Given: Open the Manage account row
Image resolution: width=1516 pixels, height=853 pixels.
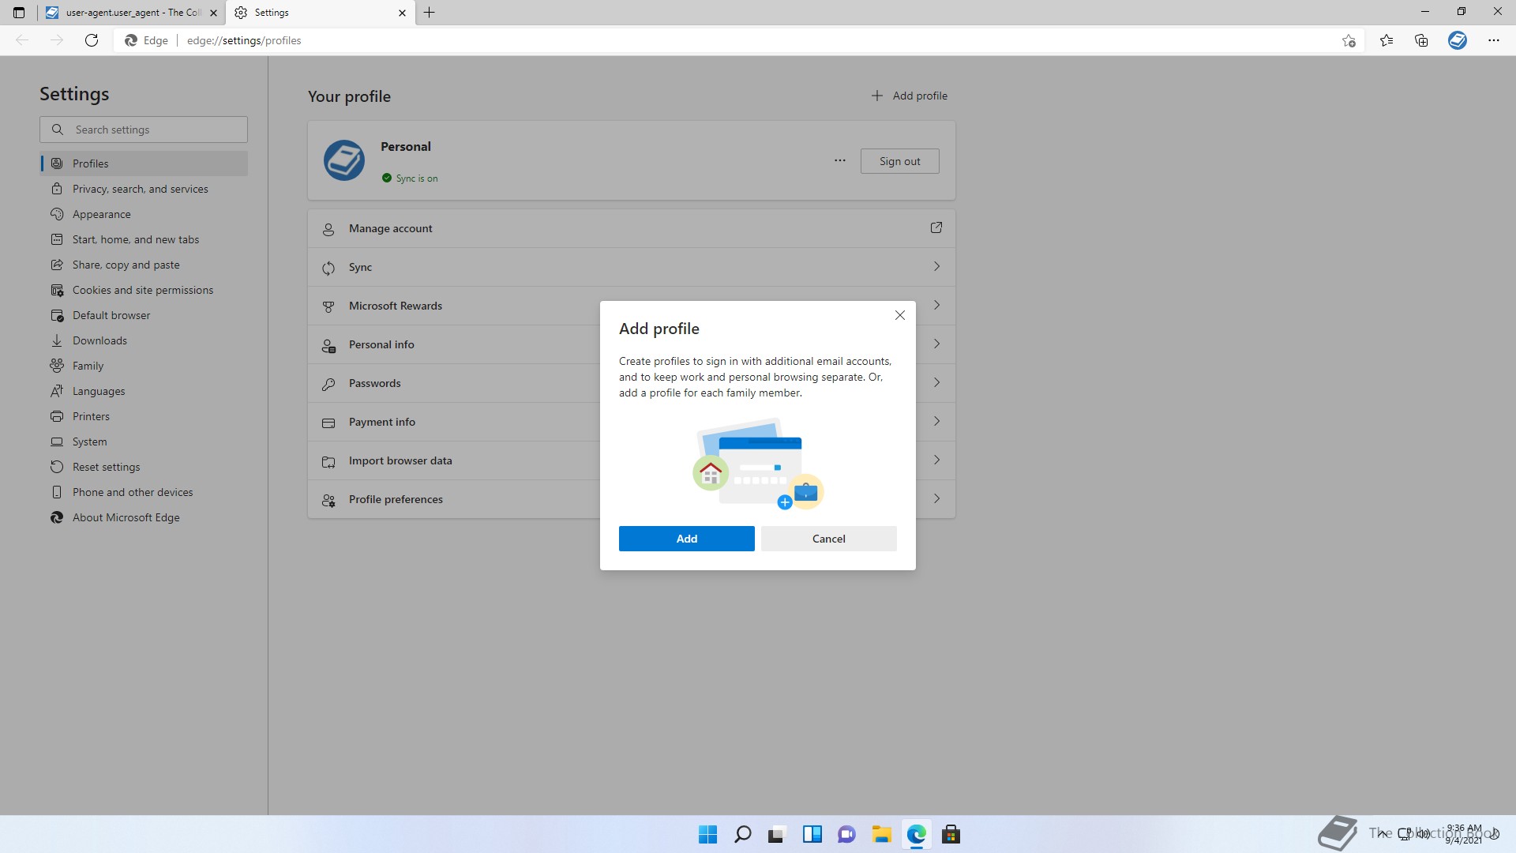Looking at the screenshot, I should (632, 228).
